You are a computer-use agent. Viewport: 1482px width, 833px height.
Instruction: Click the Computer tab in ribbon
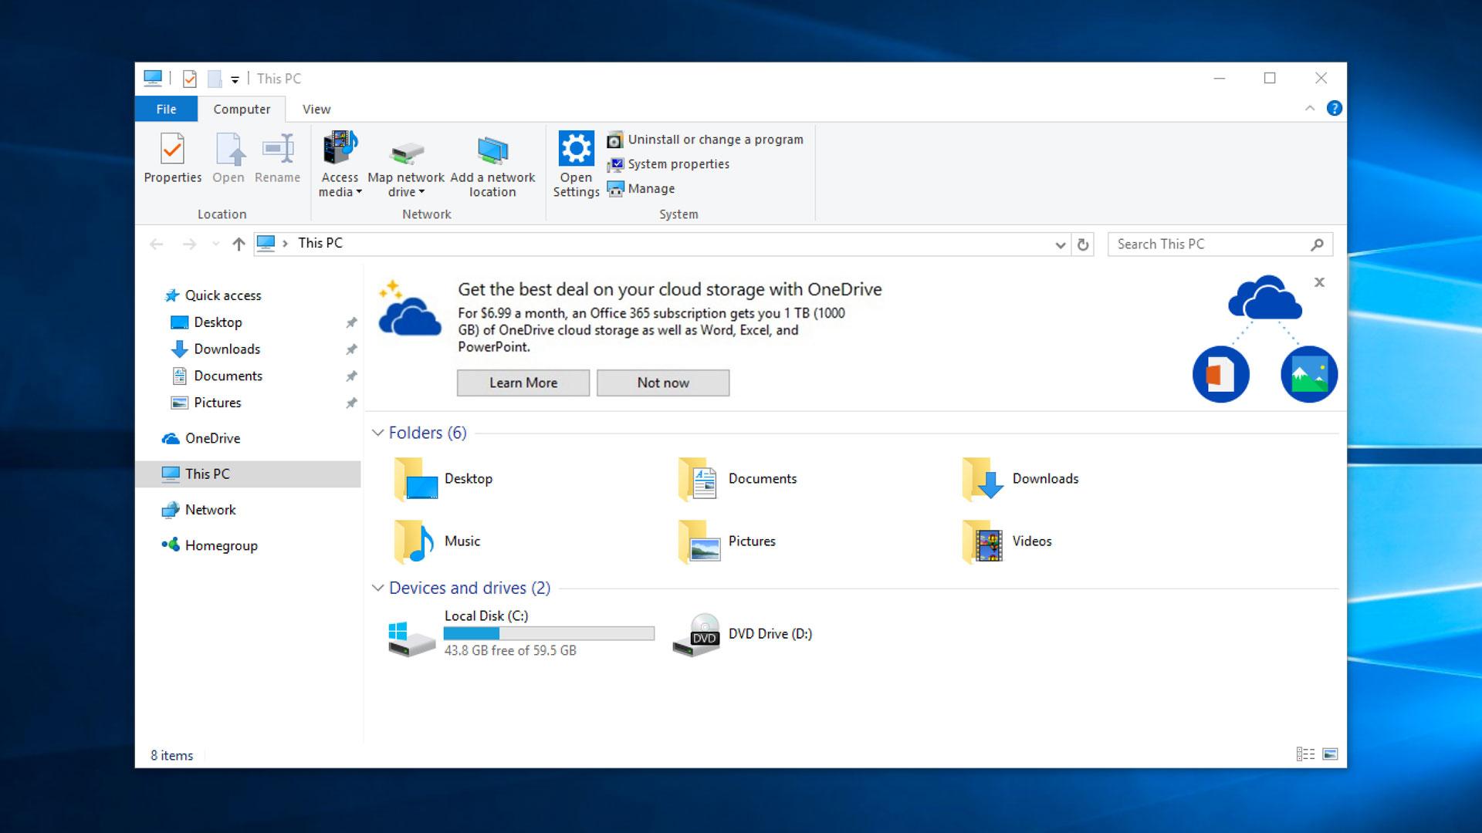[242, 109]
